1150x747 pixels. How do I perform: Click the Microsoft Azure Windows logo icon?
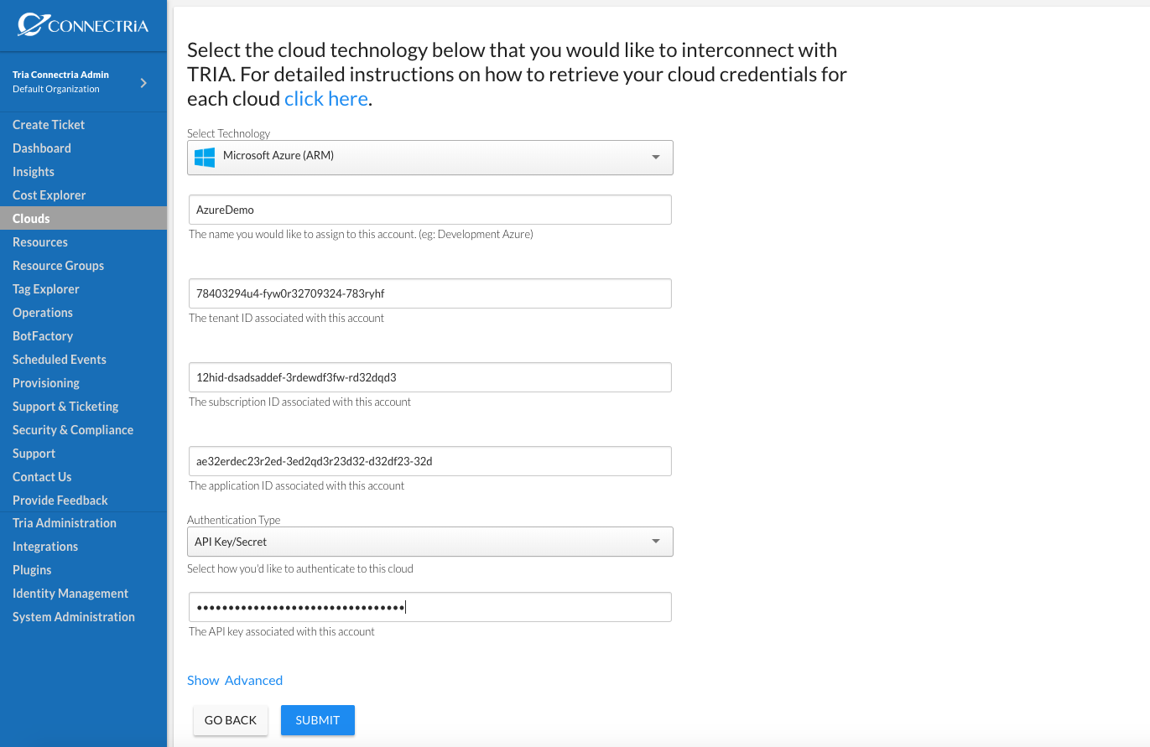[205, 157]
